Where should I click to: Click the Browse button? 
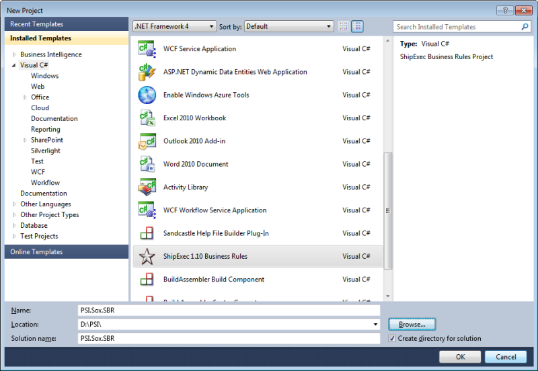412,325
